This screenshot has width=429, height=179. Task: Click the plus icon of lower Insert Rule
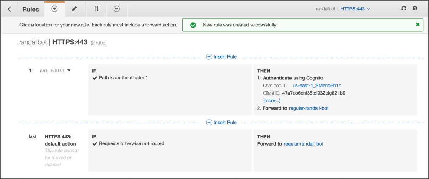click(209, 123)
